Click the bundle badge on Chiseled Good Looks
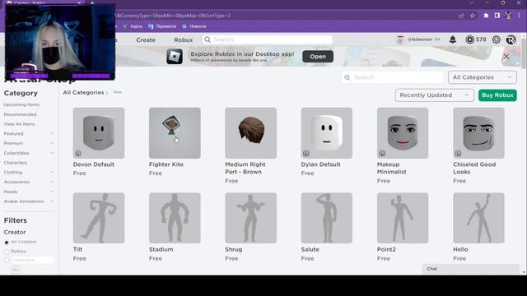The height and width of the screenshot is (296, 527). [458, 154]
